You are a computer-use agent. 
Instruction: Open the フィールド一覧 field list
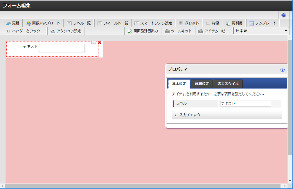[x=113, y=23]
